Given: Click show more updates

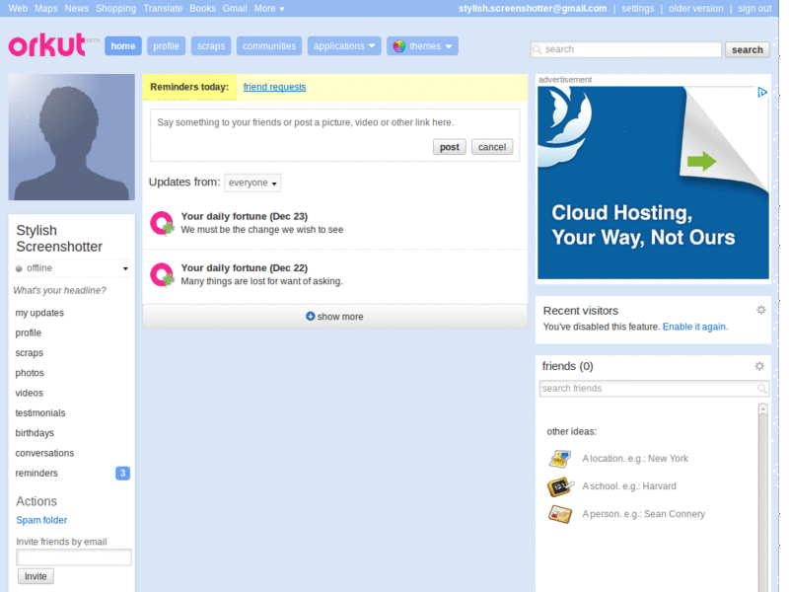Looking at the screenshot, I should (x=334, y=317).
